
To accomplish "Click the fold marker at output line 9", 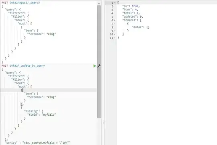I will pos(115,31).
